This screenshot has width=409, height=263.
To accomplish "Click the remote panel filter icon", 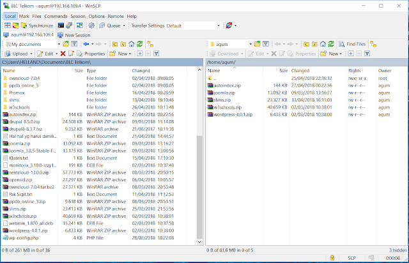I will [266, 44].
